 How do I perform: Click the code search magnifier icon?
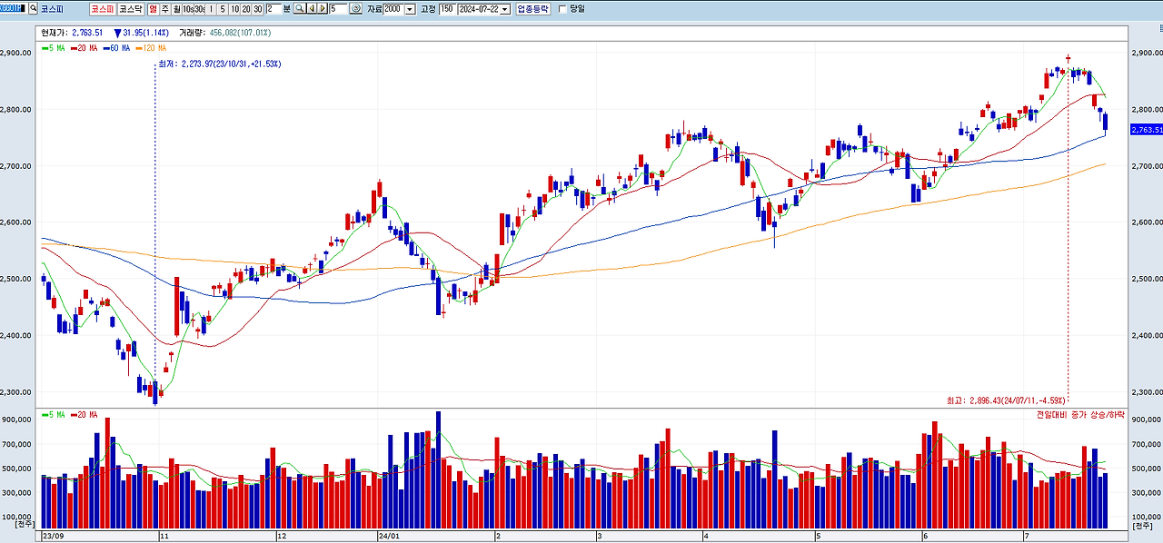[x=33, y=8]
